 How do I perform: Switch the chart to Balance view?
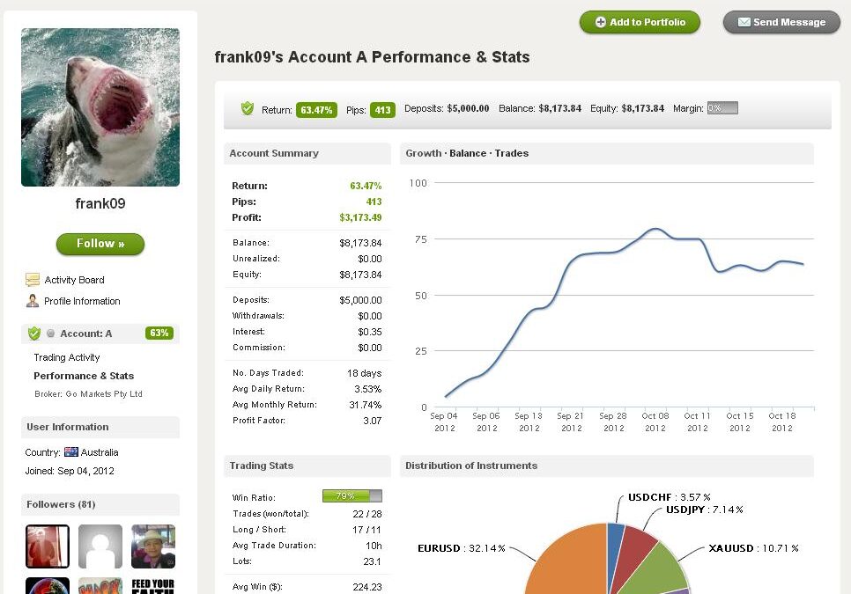point(467,153)
